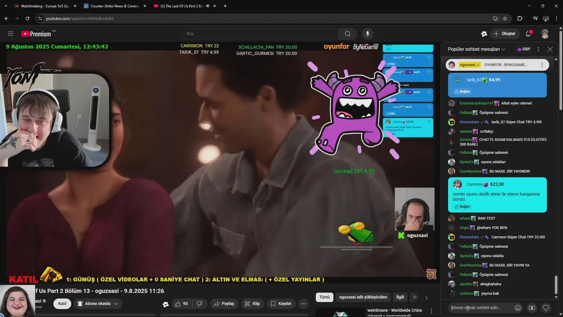Send a heart reaction in chat
The height and width of the screenshot is (317, 563).
pos(546,308)
